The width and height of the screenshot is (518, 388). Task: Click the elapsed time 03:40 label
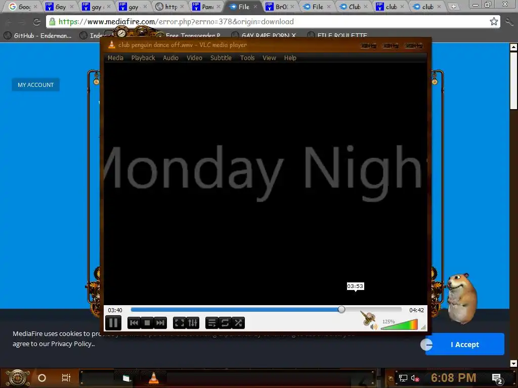[115, 310]
